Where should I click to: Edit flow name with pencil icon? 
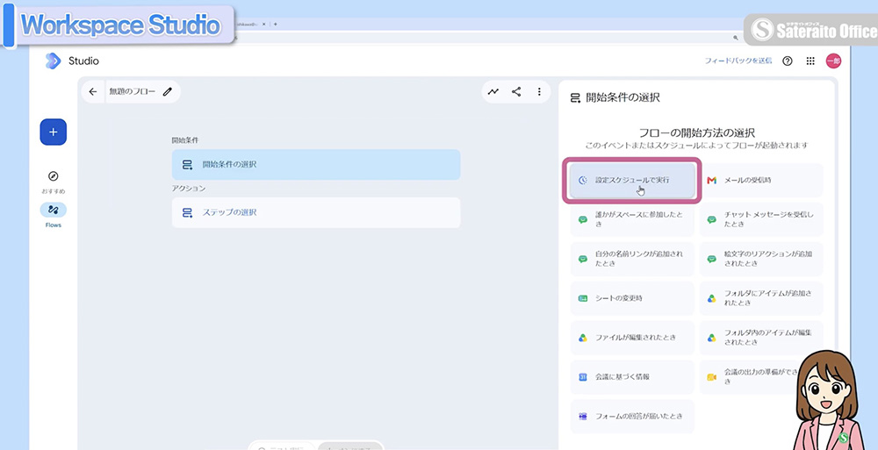pyautogui.click(x=168, y=92)
